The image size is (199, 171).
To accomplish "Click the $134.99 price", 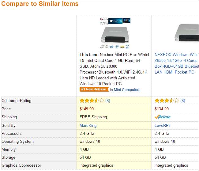I will (162, 109).
